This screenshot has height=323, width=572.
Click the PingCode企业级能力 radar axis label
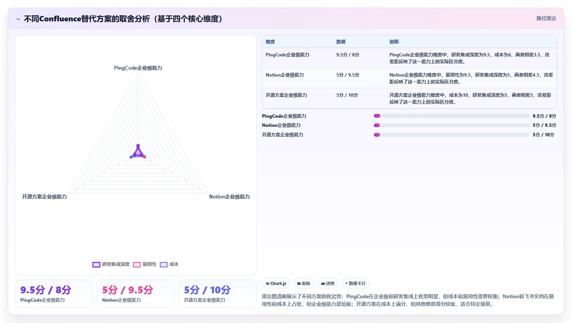[138, 68]
